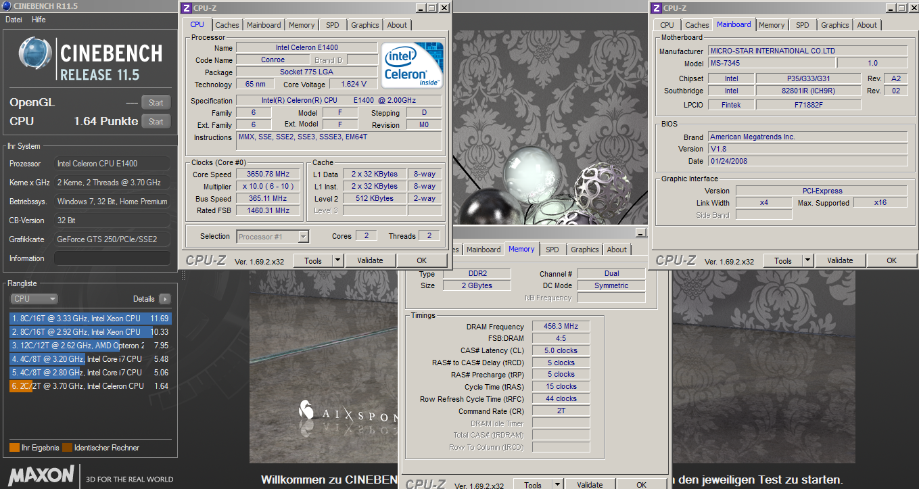The height and width of the screenshot is (489, 919).
Task: Click OK in right CPU-Z window
Action: click(x=891, y=260)
